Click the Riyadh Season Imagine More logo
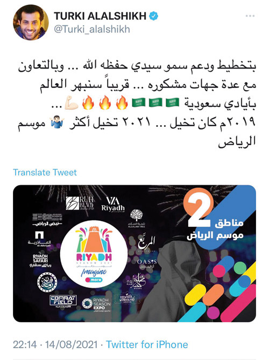 click(94, 254)
